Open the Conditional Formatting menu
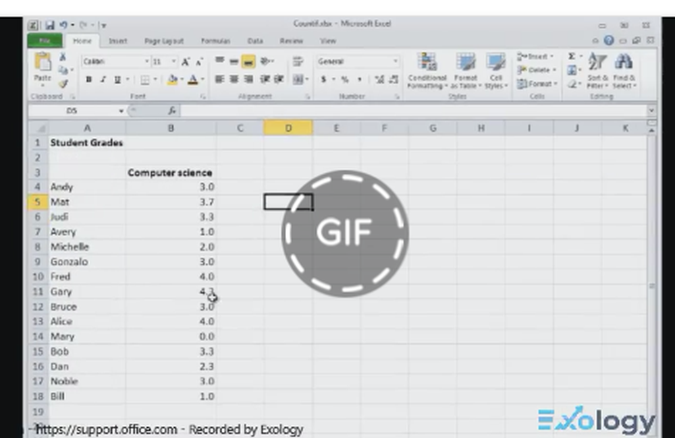 [x=427, y=71]
